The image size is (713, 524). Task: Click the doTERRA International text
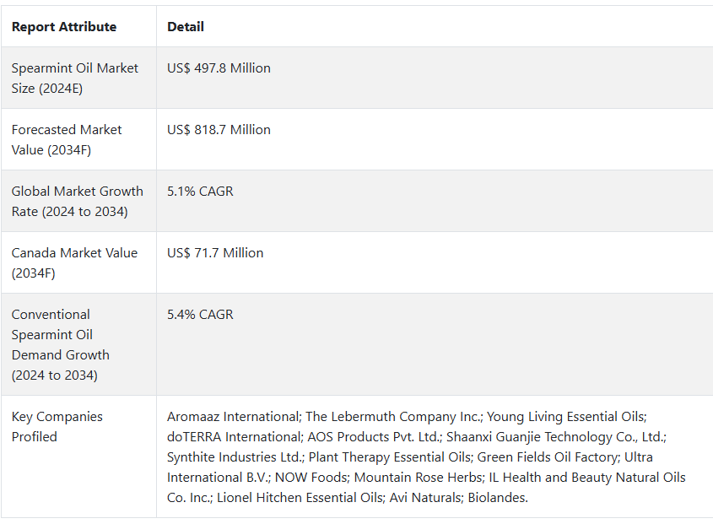tap(235, 437)
